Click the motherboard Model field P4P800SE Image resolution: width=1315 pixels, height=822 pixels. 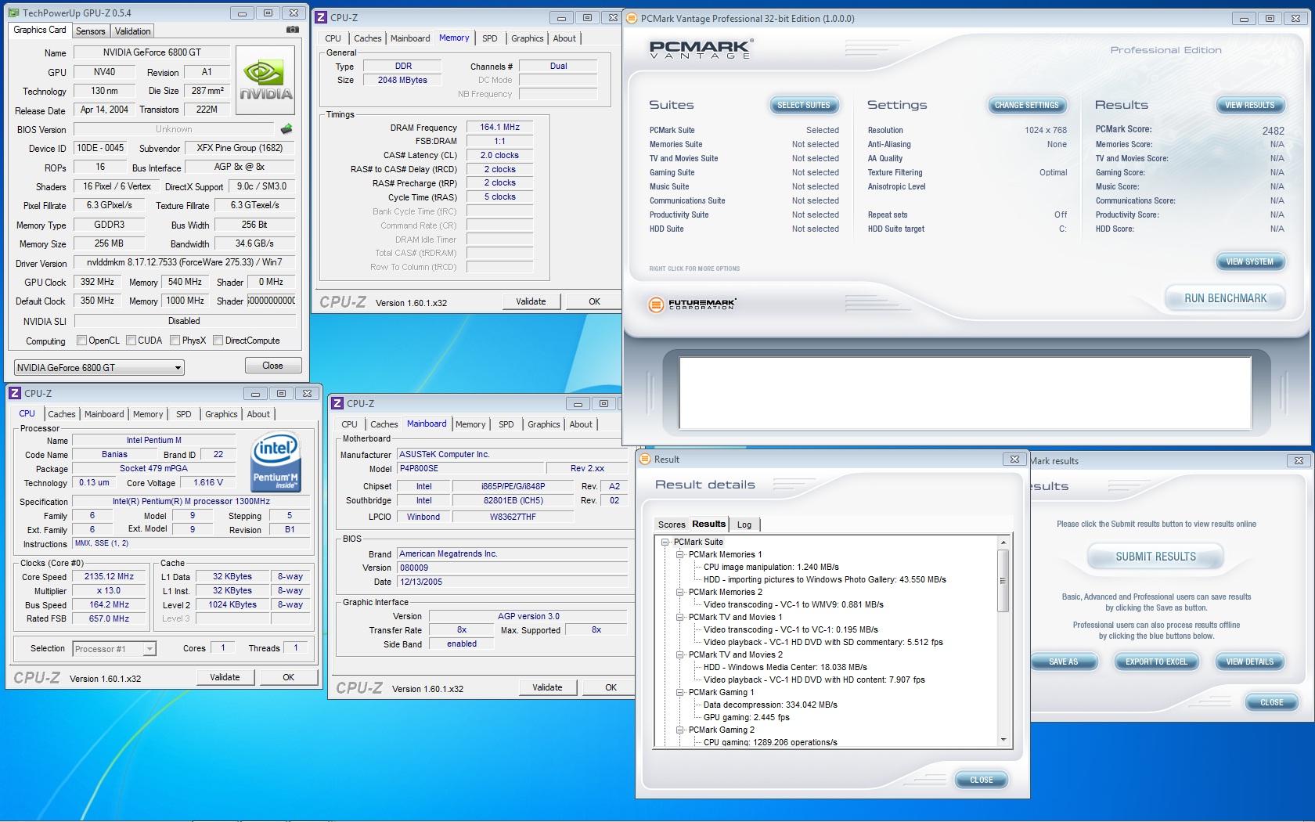469,468
